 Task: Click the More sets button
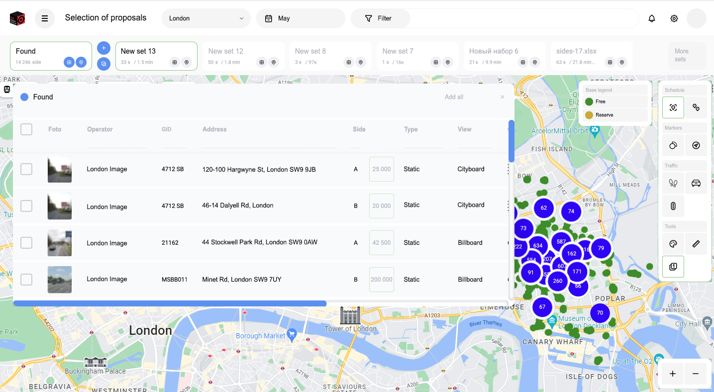point(687,55)
